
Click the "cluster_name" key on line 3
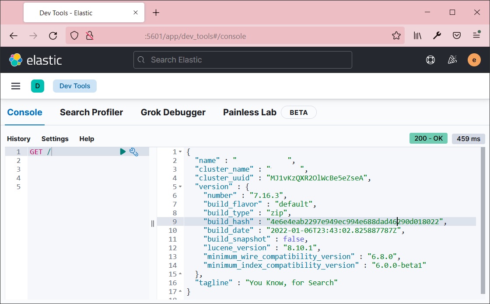224,169
